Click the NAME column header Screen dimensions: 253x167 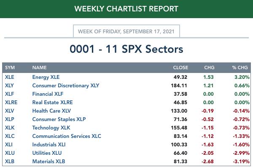click(x=39, y=67)
